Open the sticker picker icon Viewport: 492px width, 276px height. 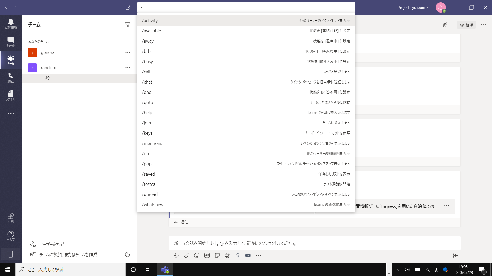coord(217,255)
